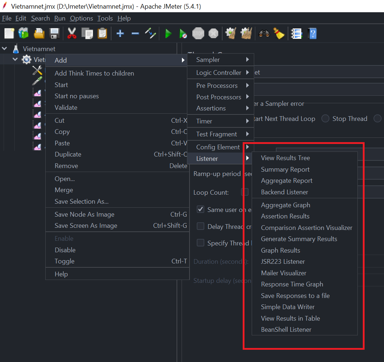
Task: Click the Open file folder icon
Action: [x=39, y=33]
